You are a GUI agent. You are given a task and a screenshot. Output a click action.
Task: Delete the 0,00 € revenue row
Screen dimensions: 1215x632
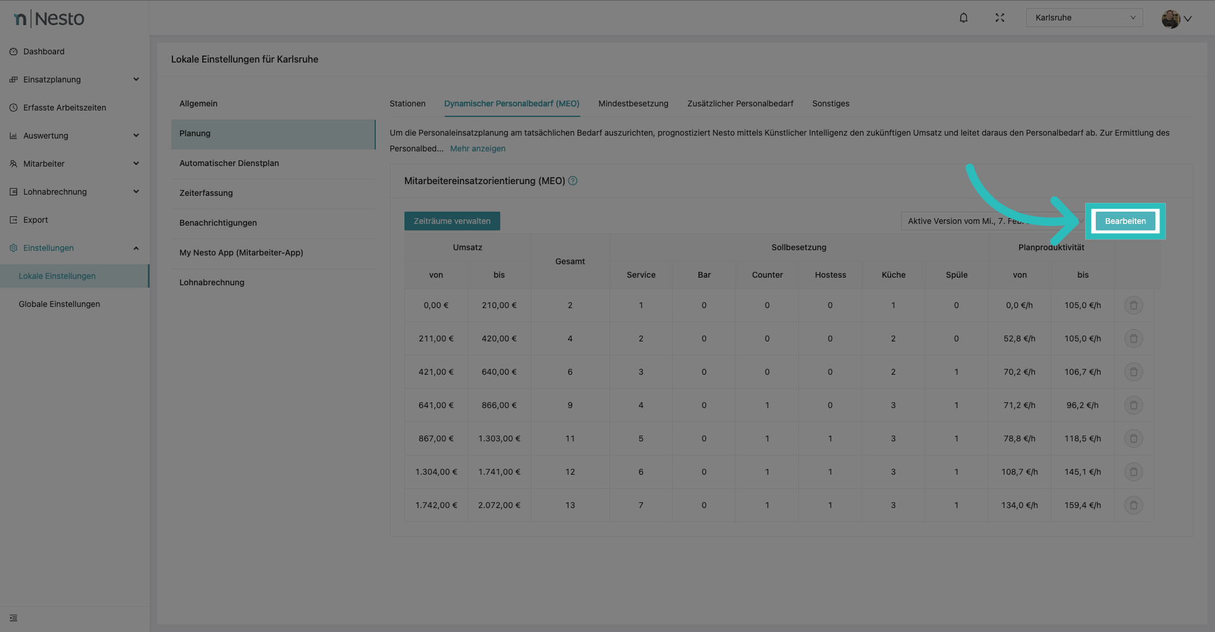(x=1133, y=305)
